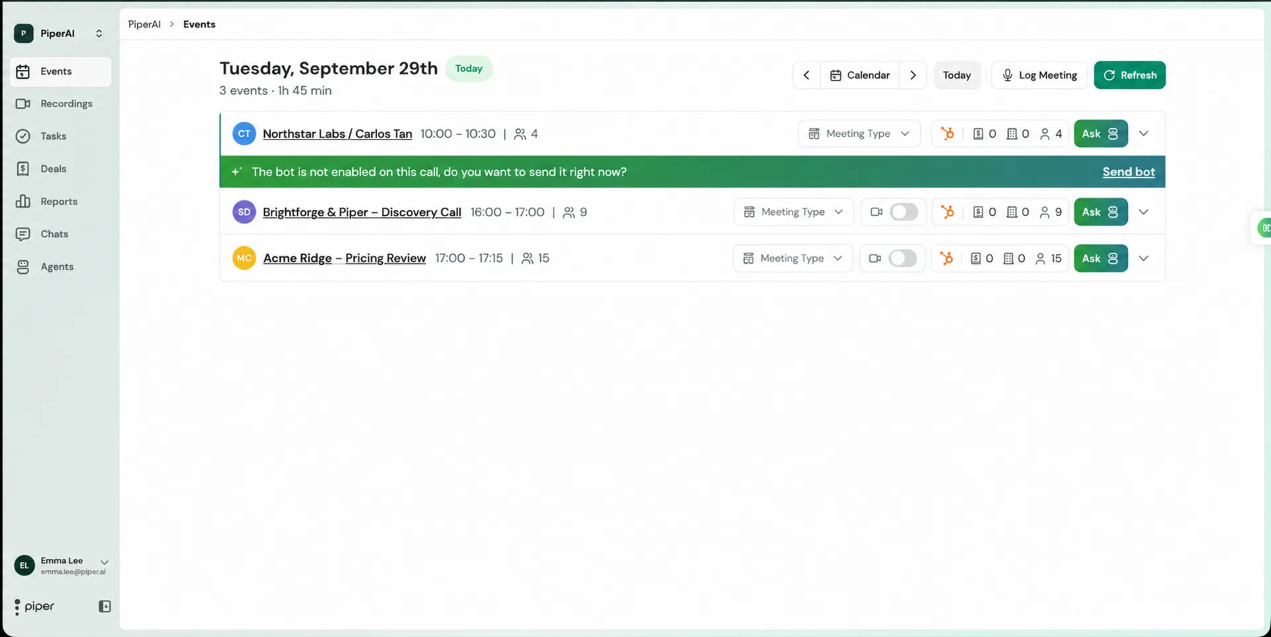Toggle recording bot for Brightforge call
Screen dimensions: 1271x637
pyautogui.click(x=904, y=212)
